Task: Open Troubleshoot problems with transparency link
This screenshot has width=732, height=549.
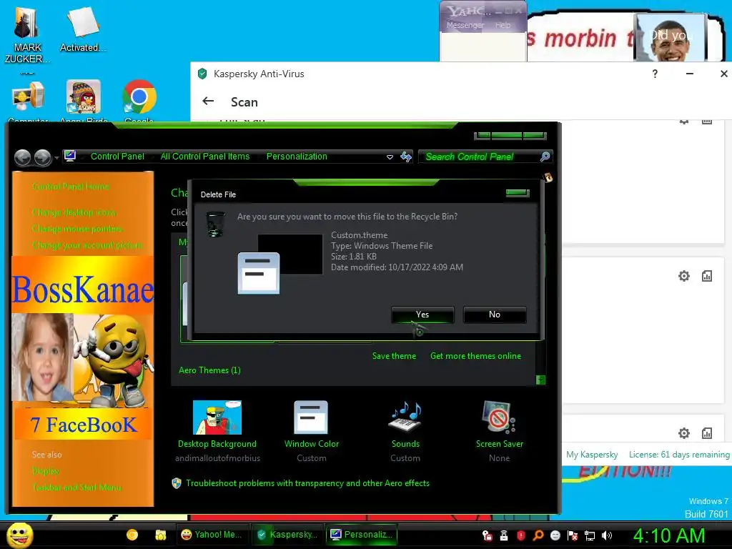Action: point(307,483)
